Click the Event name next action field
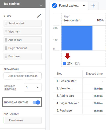 pos(23,120)
